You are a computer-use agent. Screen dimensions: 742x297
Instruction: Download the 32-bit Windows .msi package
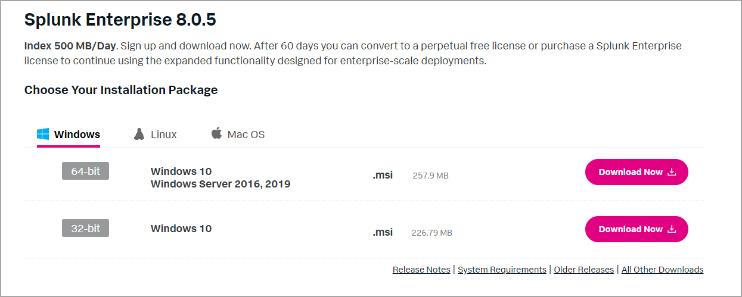click(x=637, y=229)
